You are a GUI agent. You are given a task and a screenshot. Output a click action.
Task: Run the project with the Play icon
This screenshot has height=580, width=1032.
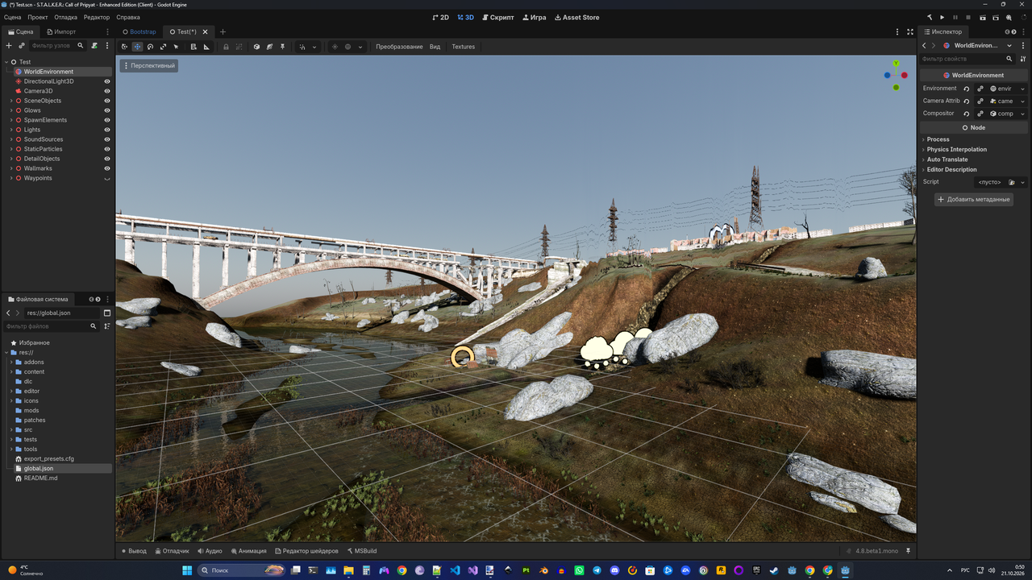[942, 17]
